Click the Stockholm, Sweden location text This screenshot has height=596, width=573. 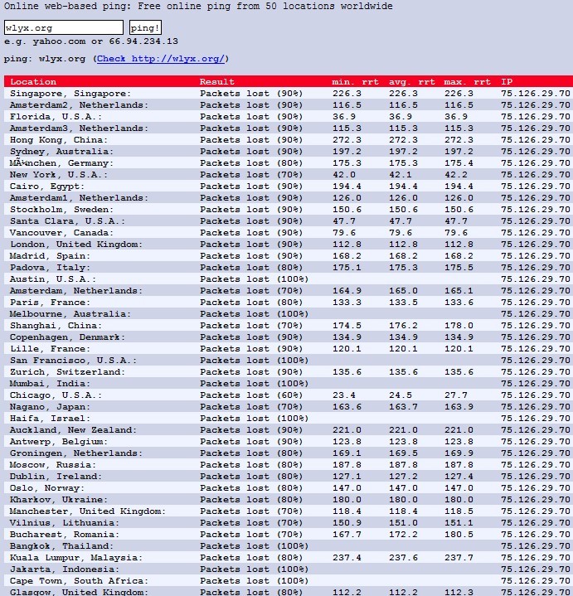(x=61, y=210)
